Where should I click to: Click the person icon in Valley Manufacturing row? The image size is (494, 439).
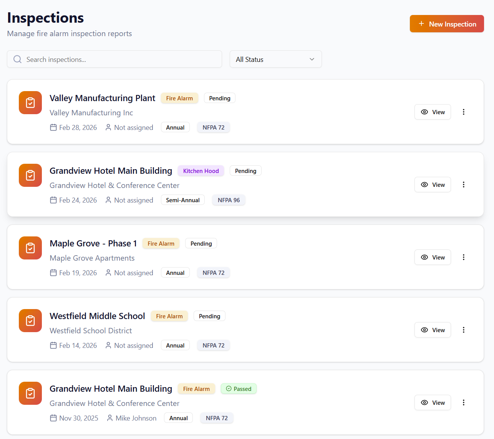(x=108, y=127)
